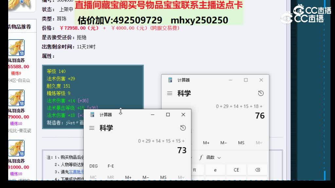
Task: Click calculator app icon in front window title
Action: [92, 115]
